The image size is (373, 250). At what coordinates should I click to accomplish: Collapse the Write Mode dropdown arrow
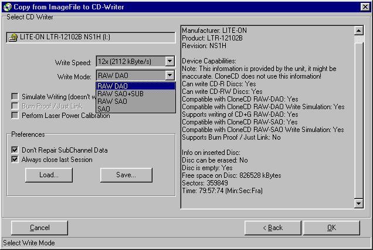(x=169, y=76)
